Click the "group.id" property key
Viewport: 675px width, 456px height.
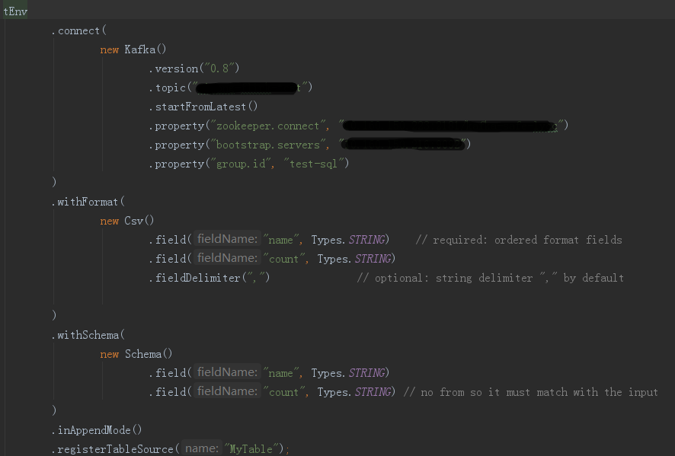coord(245,164)
